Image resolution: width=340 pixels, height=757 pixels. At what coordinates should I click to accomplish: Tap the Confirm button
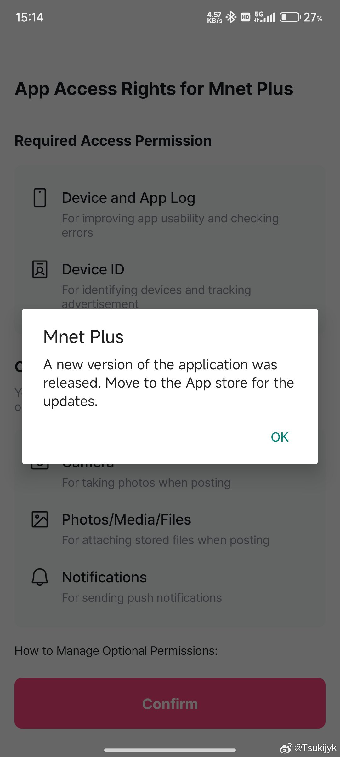click(x=170, y=703)
